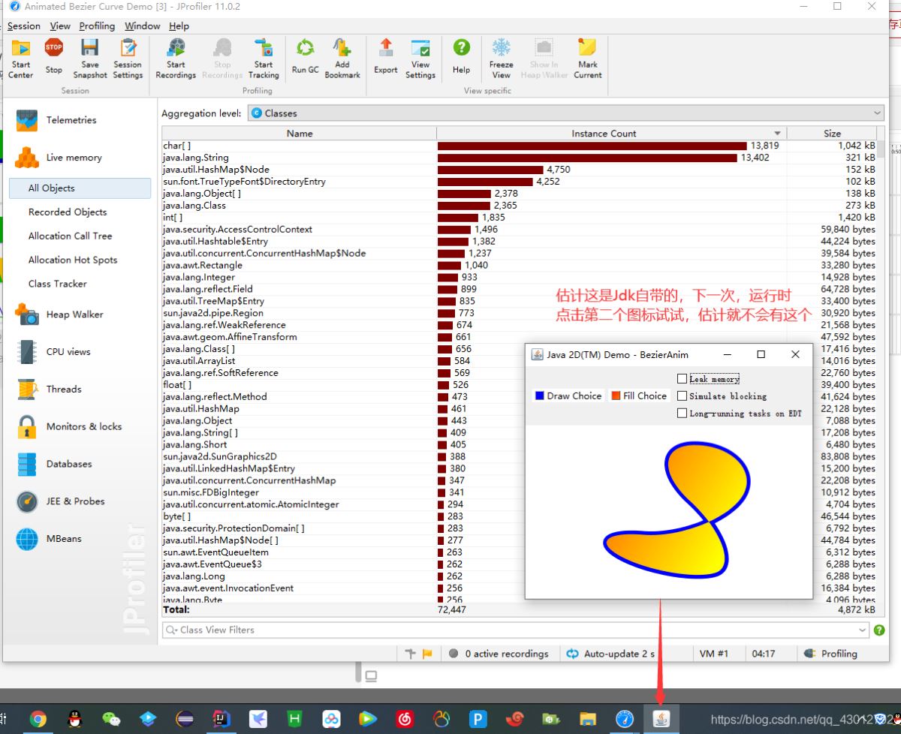Image resolution: width=901 pixels, height=734 pixels.
Task: Open the Recorded Objects view
Action: pyautogui.click(x=68, y=212)
